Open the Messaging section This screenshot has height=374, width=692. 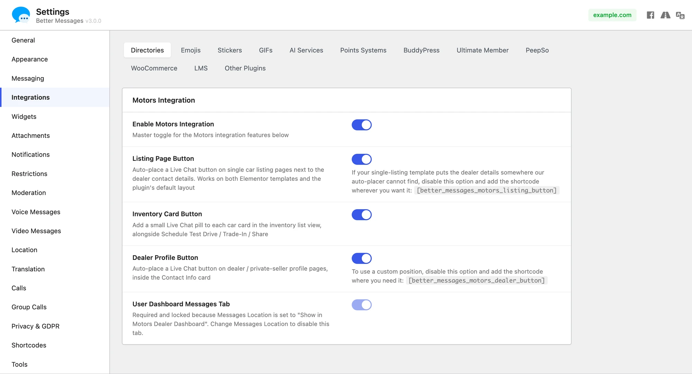coord(55,78)
